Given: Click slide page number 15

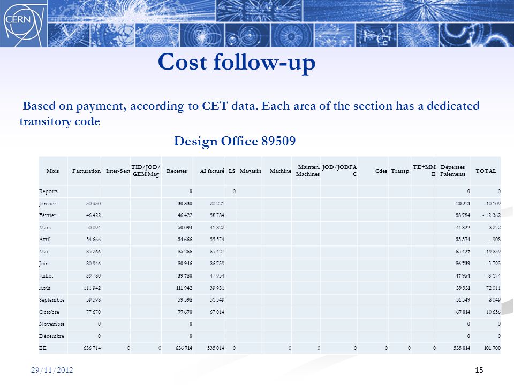Looking at the screenshot, I should (x=479, y=370).
